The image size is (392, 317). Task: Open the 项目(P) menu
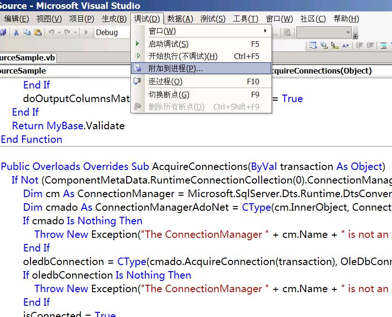tap(82, 19)
